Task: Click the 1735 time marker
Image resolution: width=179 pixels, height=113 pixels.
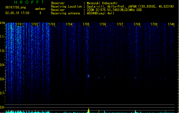Action: (86, 24)
